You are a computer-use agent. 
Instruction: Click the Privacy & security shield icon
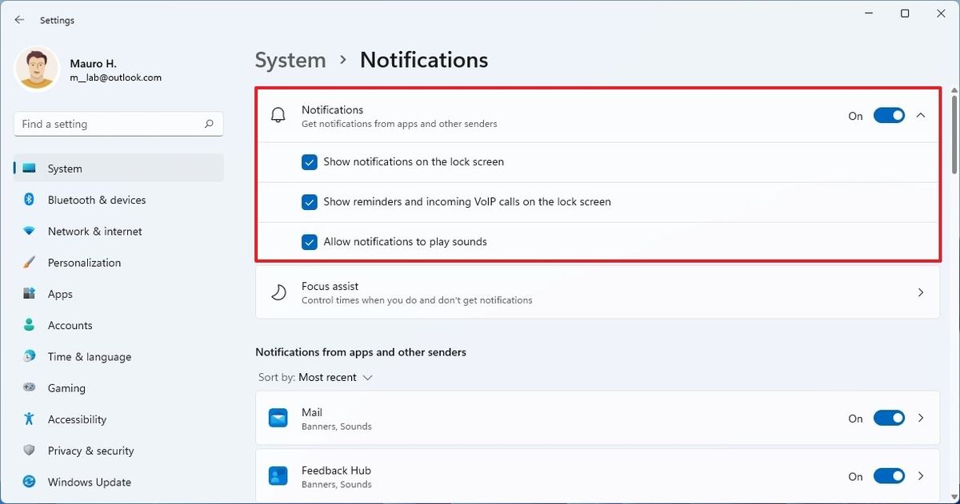point(28,450)
